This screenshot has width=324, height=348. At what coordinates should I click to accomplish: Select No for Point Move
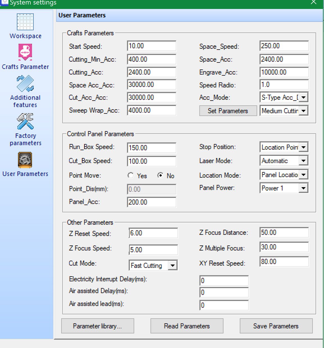click(x=160, y=175)
